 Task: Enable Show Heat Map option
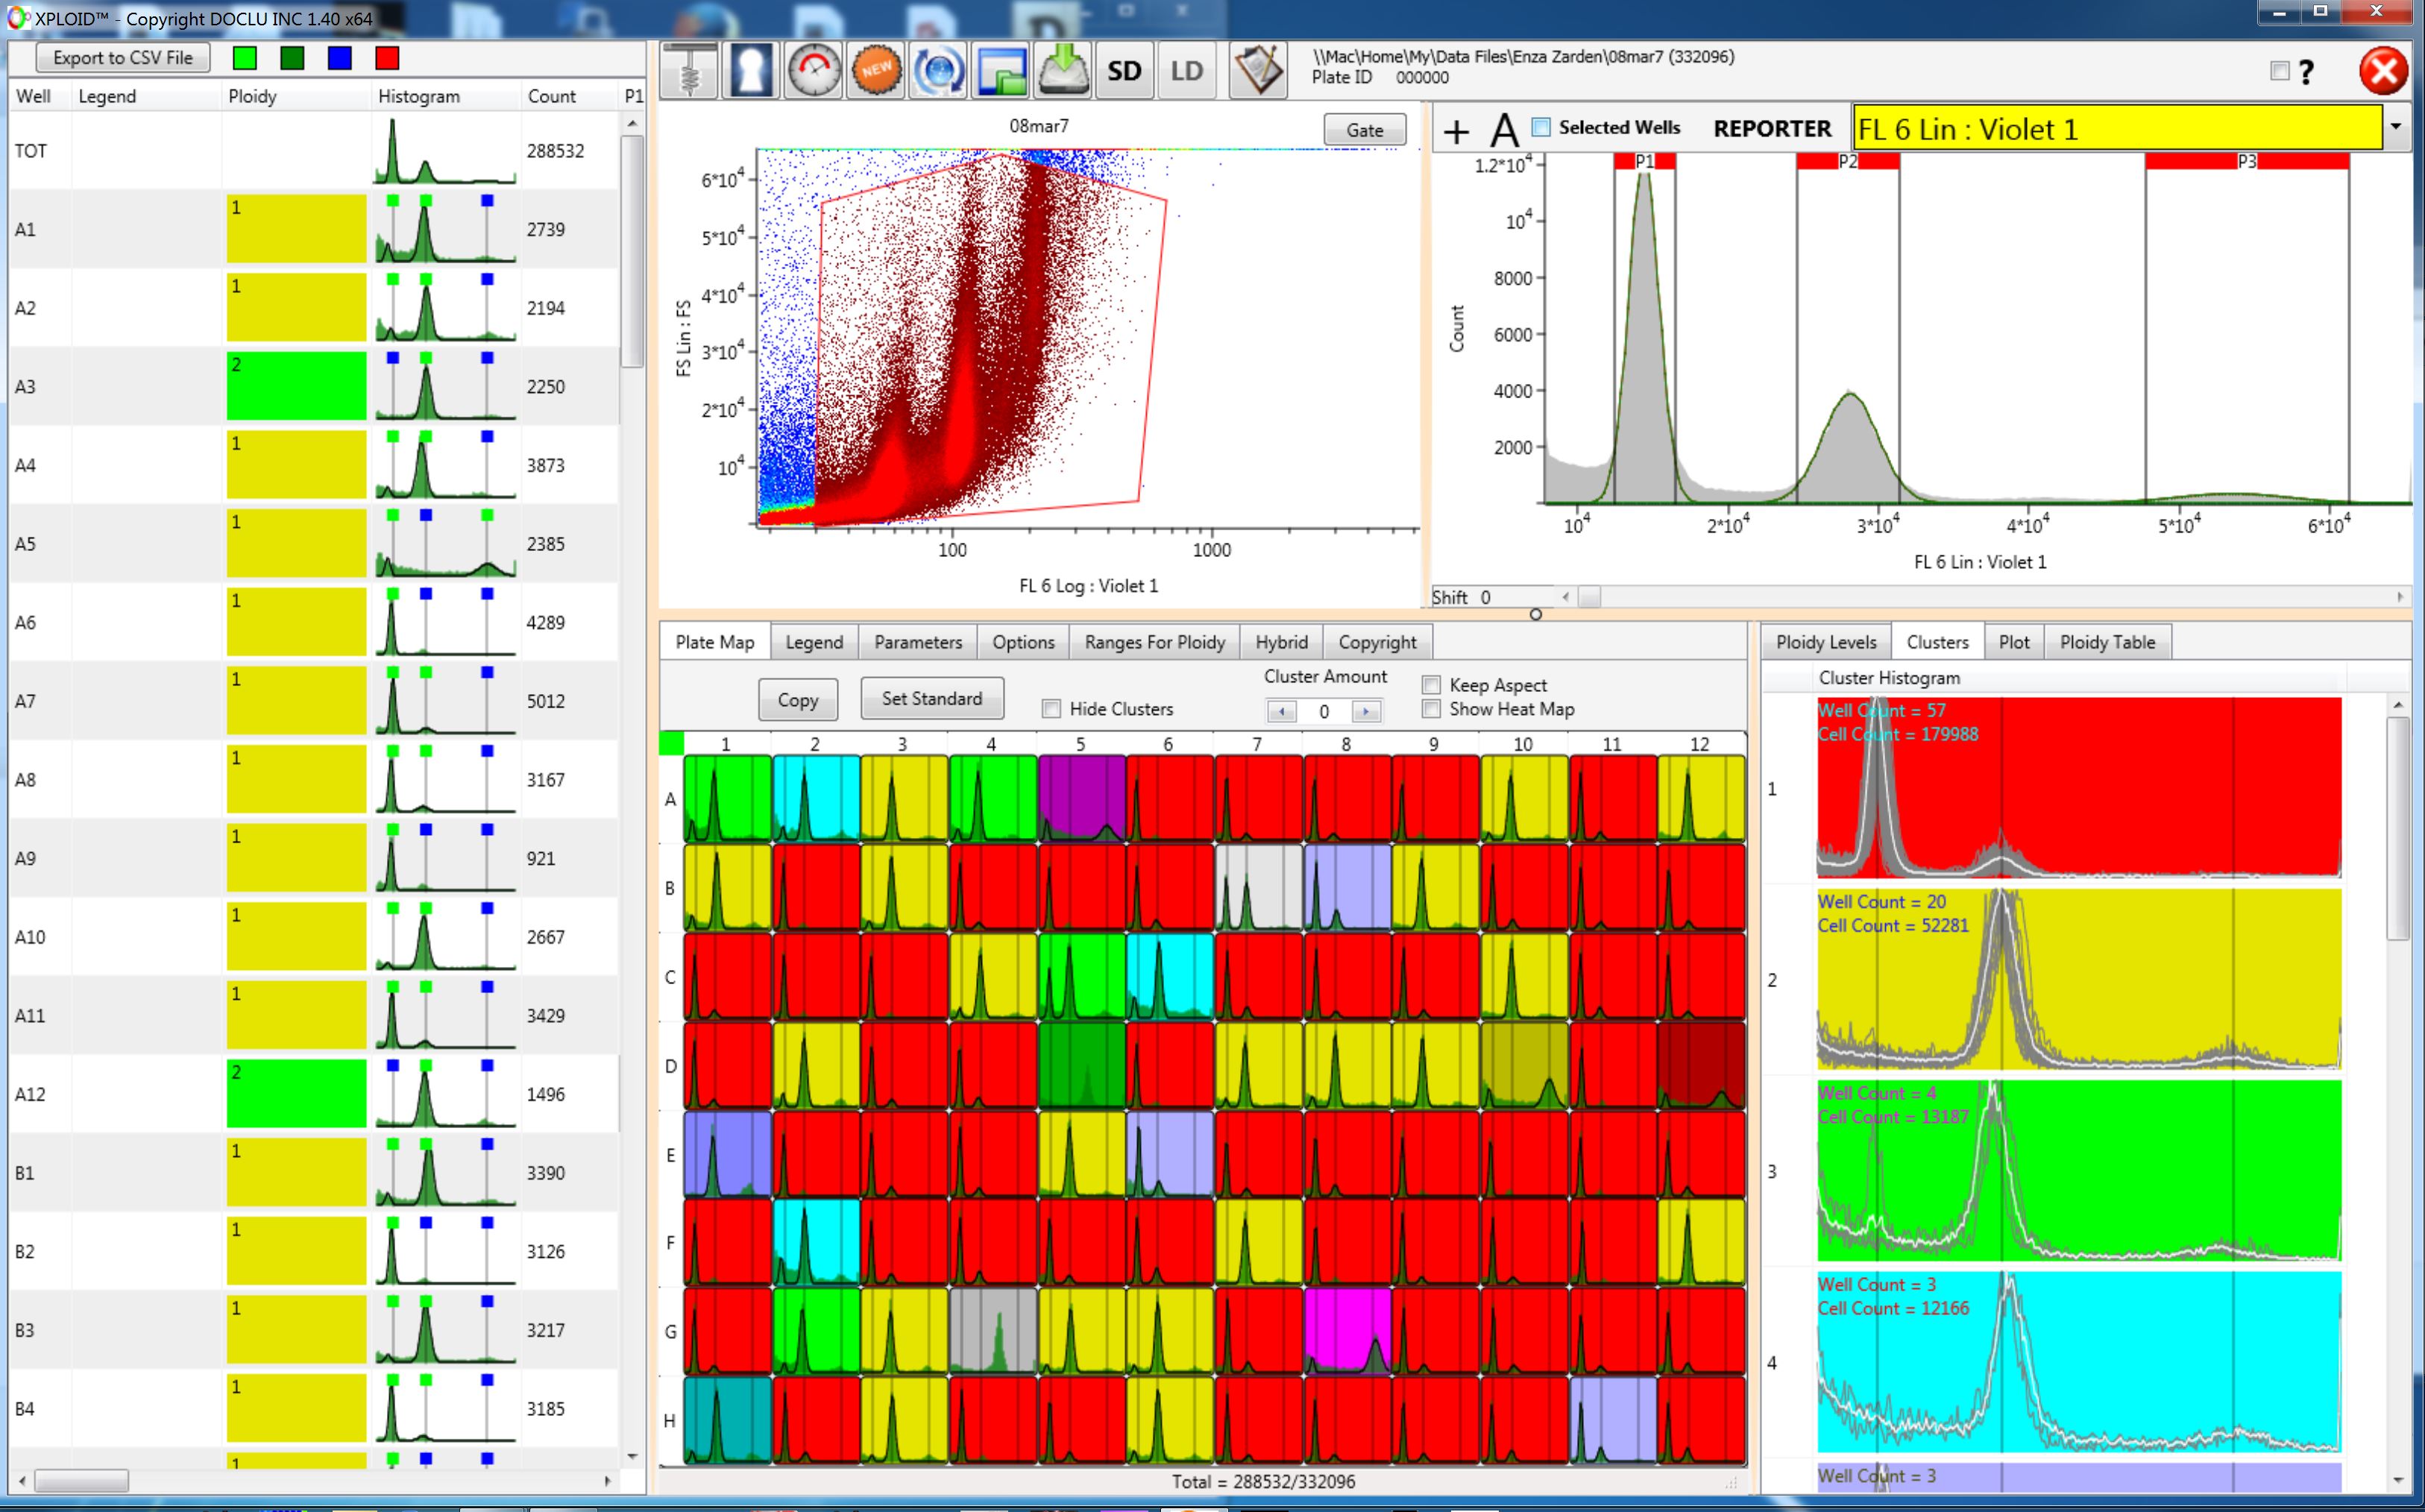(x=1431, y=709)
